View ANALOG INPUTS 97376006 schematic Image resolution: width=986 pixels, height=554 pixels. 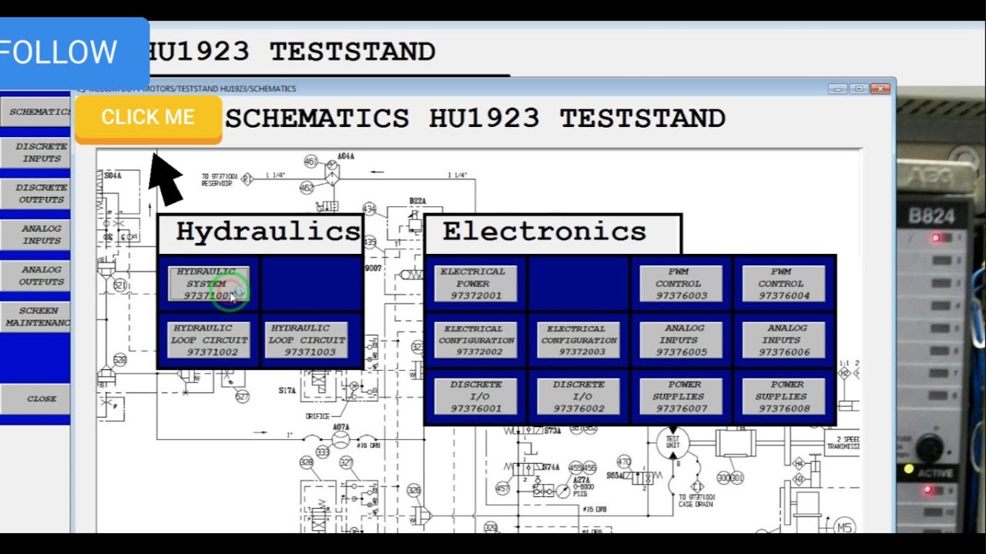pos(784,340)
